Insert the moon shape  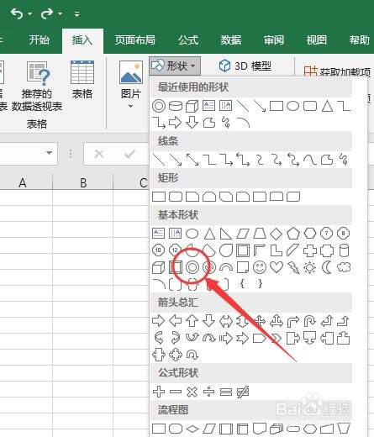click(x=327, y=267)
